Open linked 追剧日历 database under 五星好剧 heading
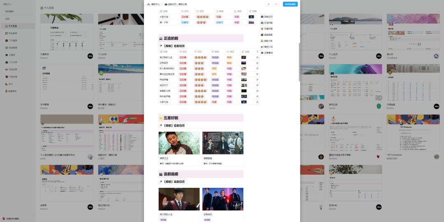This screenshot has width=444, height=222. pyautogui.click(x=172, y=126)
